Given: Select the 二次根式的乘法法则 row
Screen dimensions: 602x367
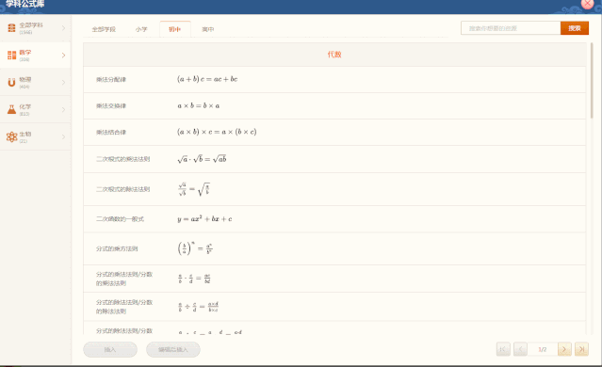Looking at the screenshot, I should [x=334, y=159].
